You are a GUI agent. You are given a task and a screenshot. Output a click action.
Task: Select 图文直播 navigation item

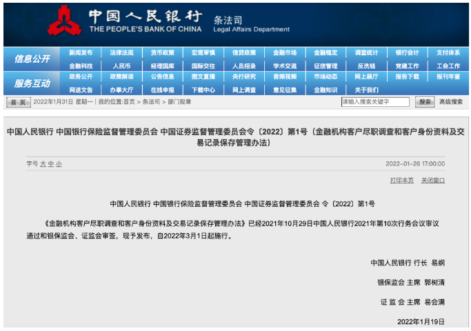pyautogui.click(x=203, y=77)
